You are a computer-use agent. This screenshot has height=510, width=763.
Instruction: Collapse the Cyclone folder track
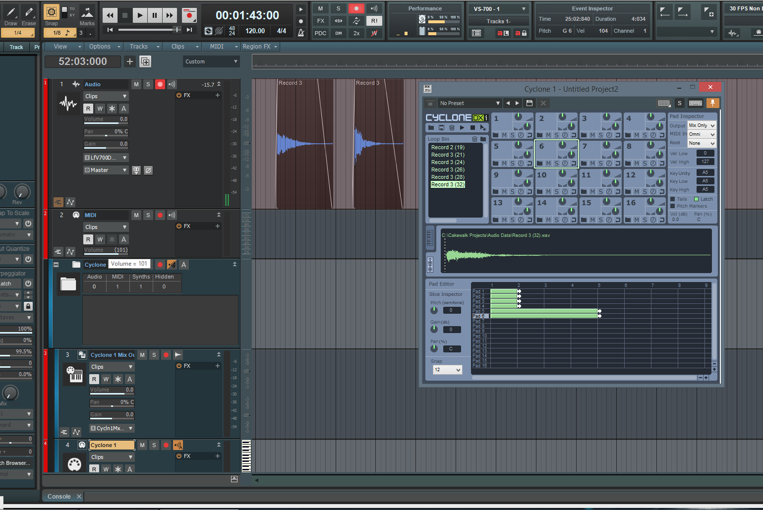56,265
